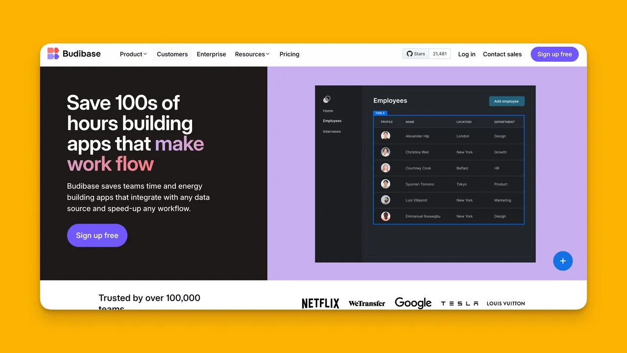Click the hero Sign up free button

[97, 235]
